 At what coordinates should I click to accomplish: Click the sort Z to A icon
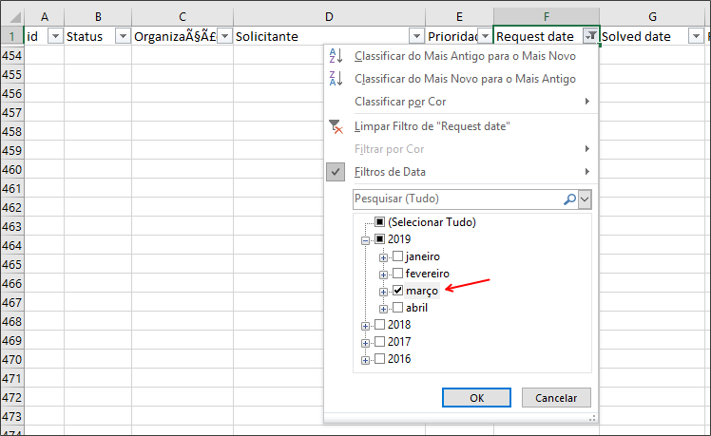point(336,79)
